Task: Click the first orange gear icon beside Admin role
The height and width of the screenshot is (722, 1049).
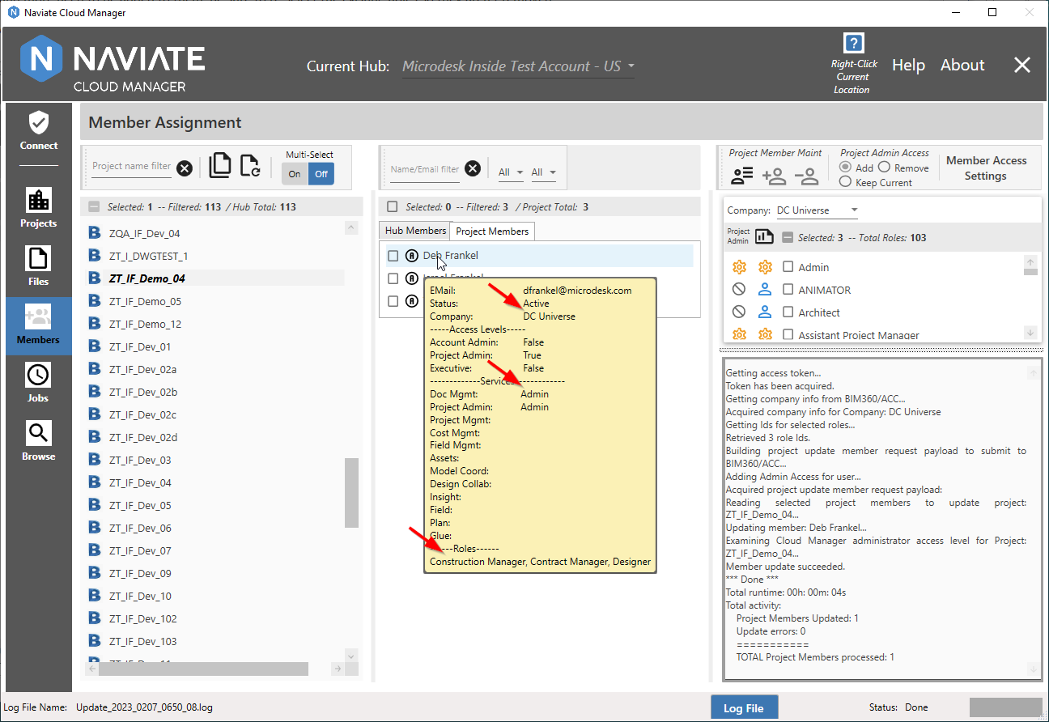Action: coord(738,267)
